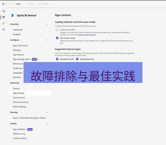Collapse the Publish section chevron
The height and width of the screenshot is (145, 166).
[x=47, y=124]
